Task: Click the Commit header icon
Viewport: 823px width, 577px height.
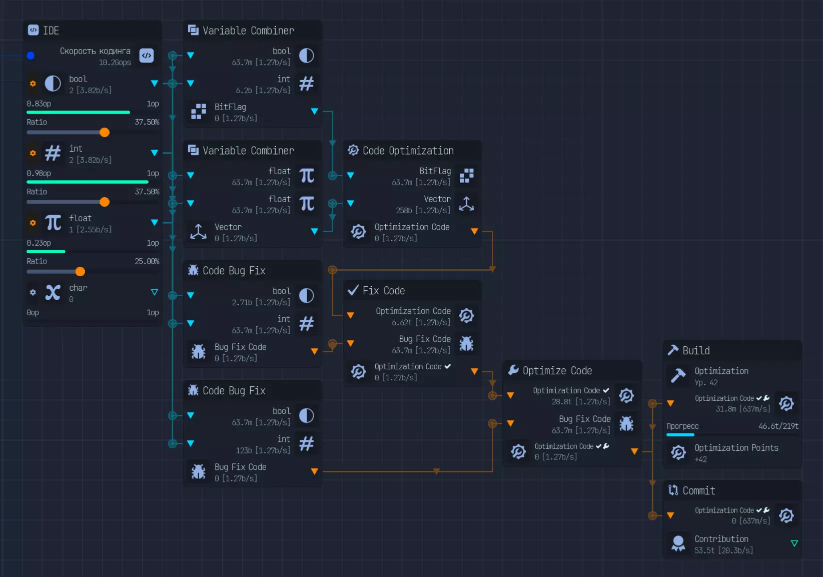Action: point(673,490)
